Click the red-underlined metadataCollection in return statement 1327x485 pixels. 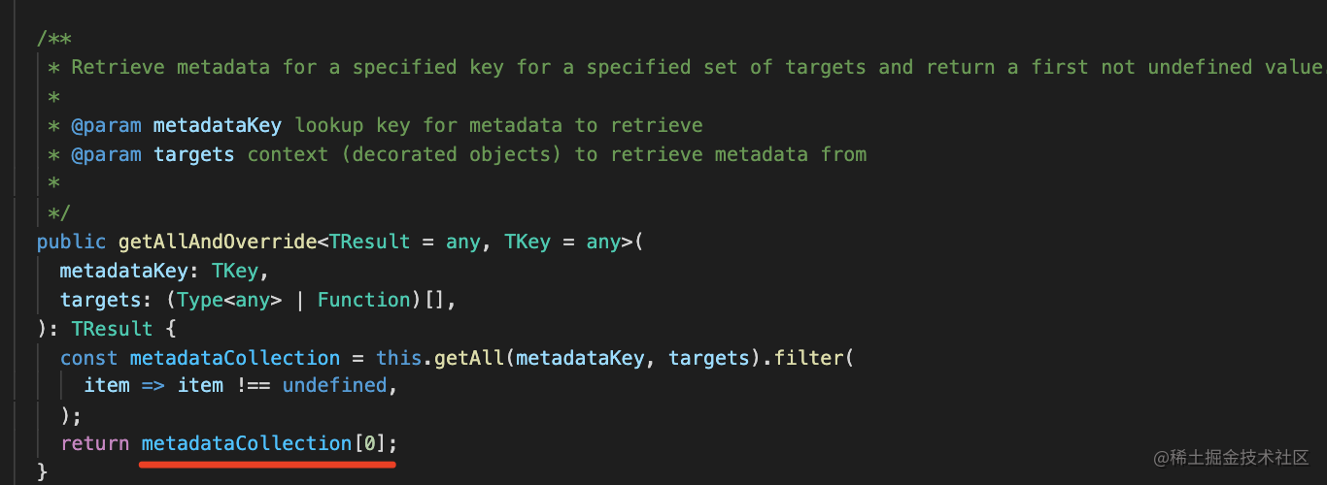coord(246,443)
